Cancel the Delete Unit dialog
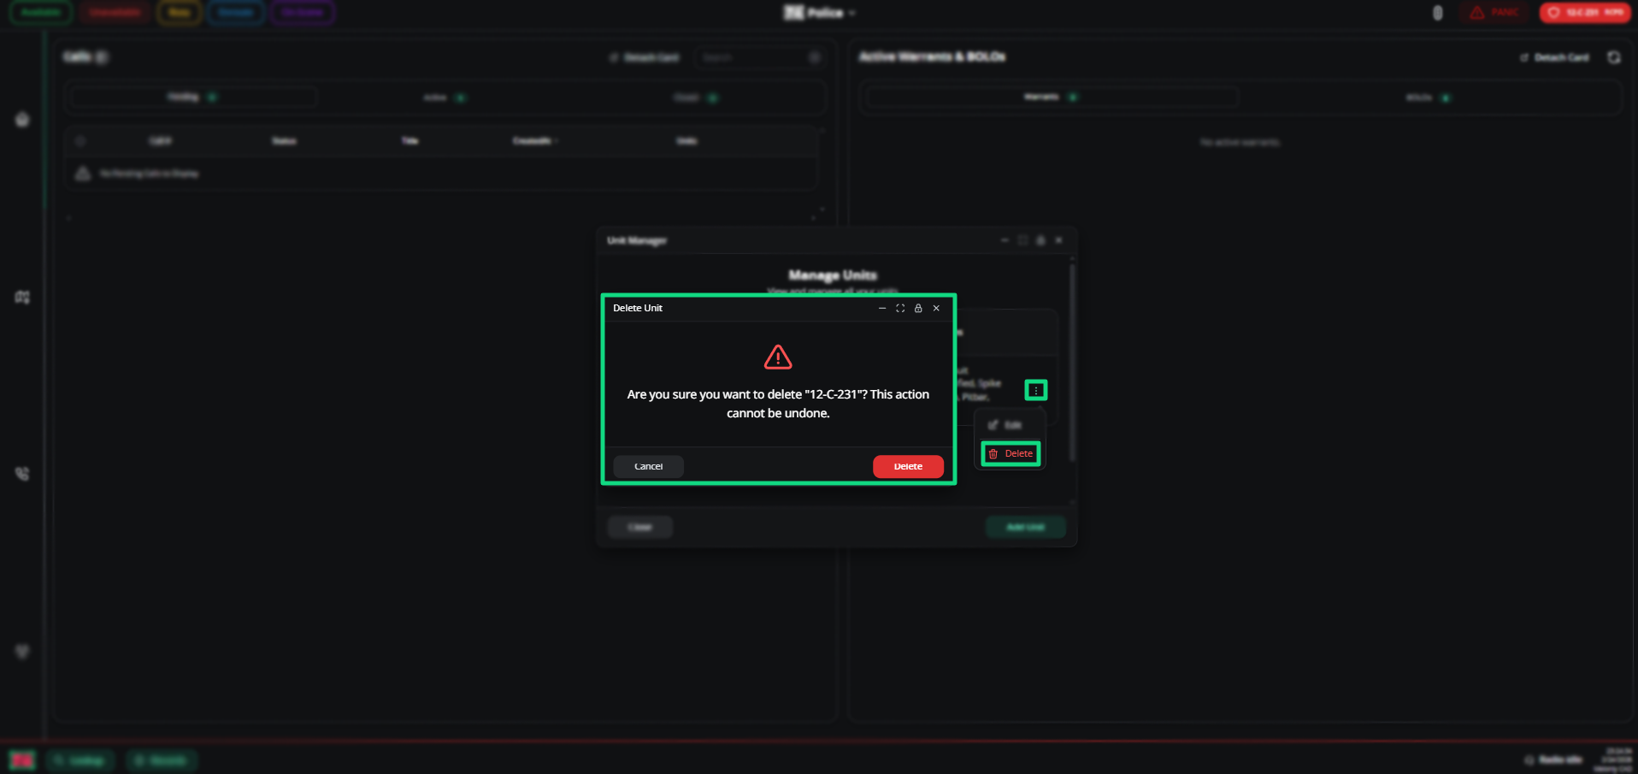The width and height of the screenshot is (1638, 774). point(648,466)
